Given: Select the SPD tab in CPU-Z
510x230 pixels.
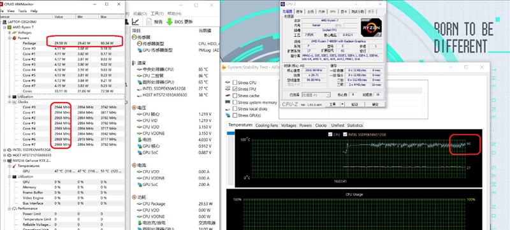Looking at the screenshot, I should coord(332,11).
